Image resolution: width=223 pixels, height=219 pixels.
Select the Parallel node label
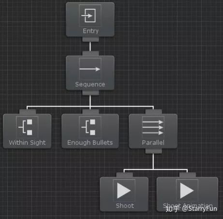(153, 142)
